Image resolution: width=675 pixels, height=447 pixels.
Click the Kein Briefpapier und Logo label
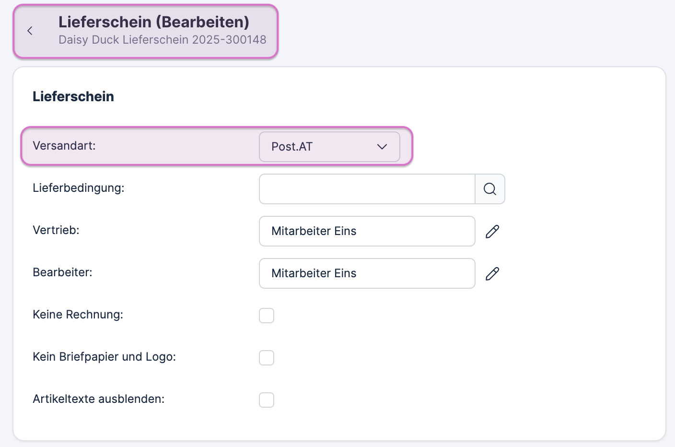[104, 357]
